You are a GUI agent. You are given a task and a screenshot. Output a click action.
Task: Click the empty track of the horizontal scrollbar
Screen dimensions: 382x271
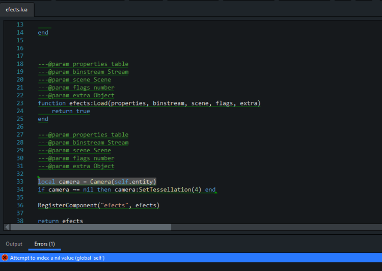[x=280, y=227]
